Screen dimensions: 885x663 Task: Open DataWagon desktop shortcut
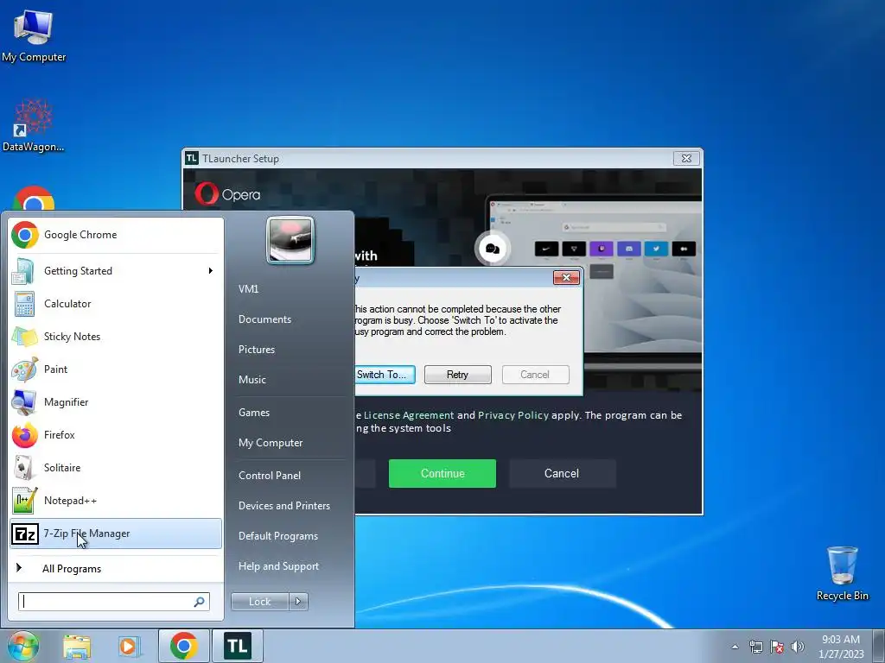click(34, 125)
